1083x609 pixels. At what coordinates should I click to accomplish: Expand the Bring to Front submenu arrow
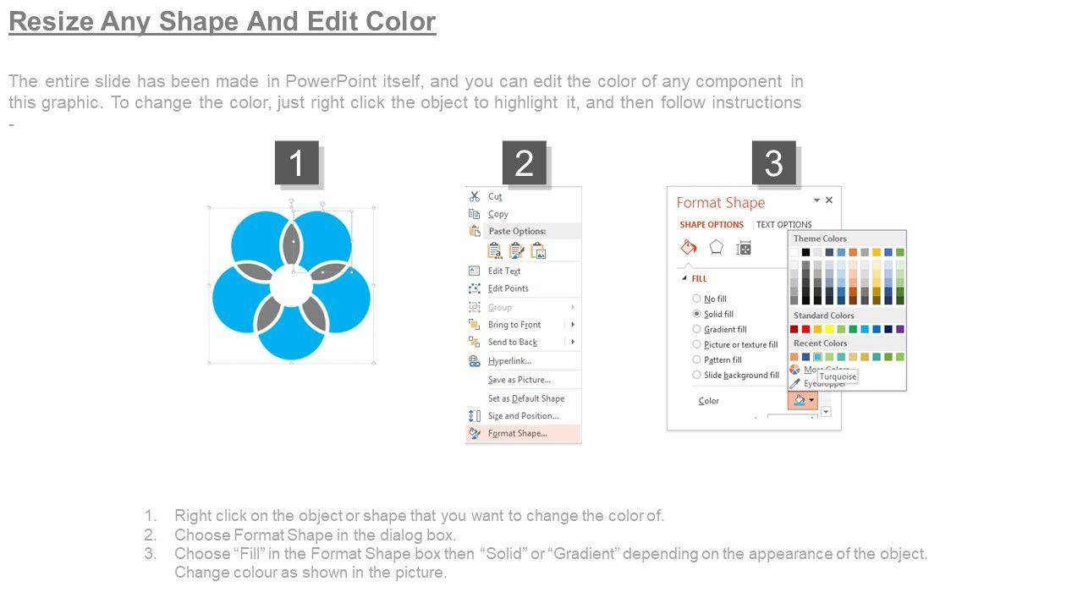pos(573,325)
